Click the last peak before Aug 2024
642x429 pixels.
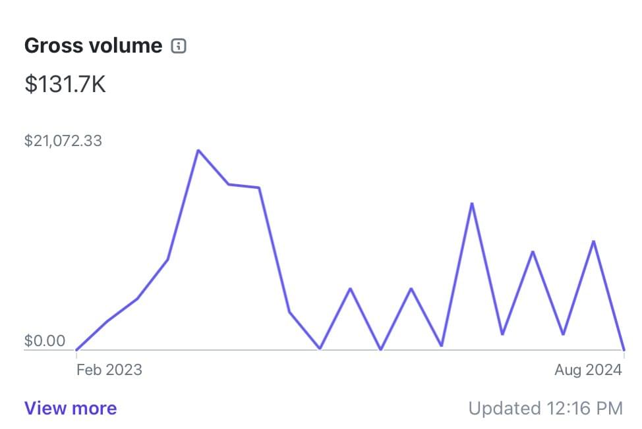click(x=594, y=241)
